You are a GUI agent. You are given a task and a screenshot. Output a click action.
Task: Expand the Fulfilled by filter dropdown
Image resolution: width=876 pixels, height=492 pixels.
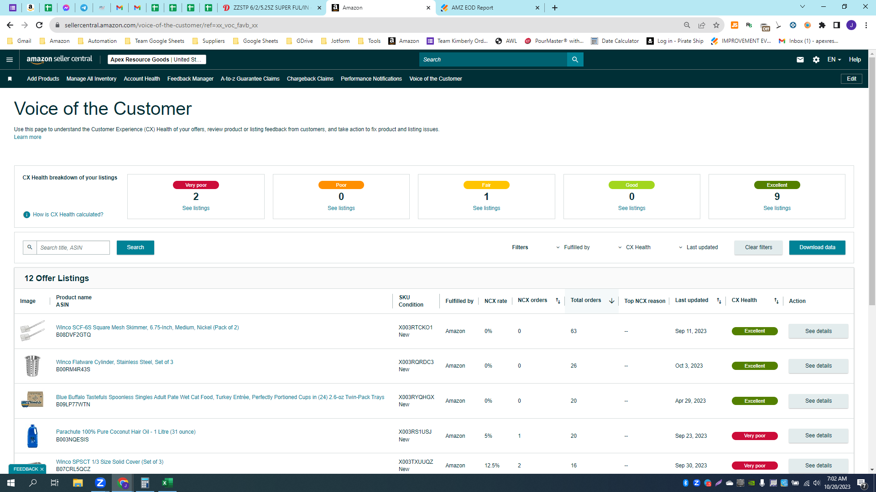tap(573, 247)
